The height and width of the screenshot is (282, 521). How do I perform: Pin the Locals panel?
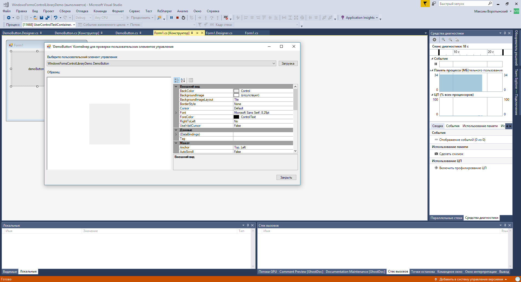(x=248, y=225)
